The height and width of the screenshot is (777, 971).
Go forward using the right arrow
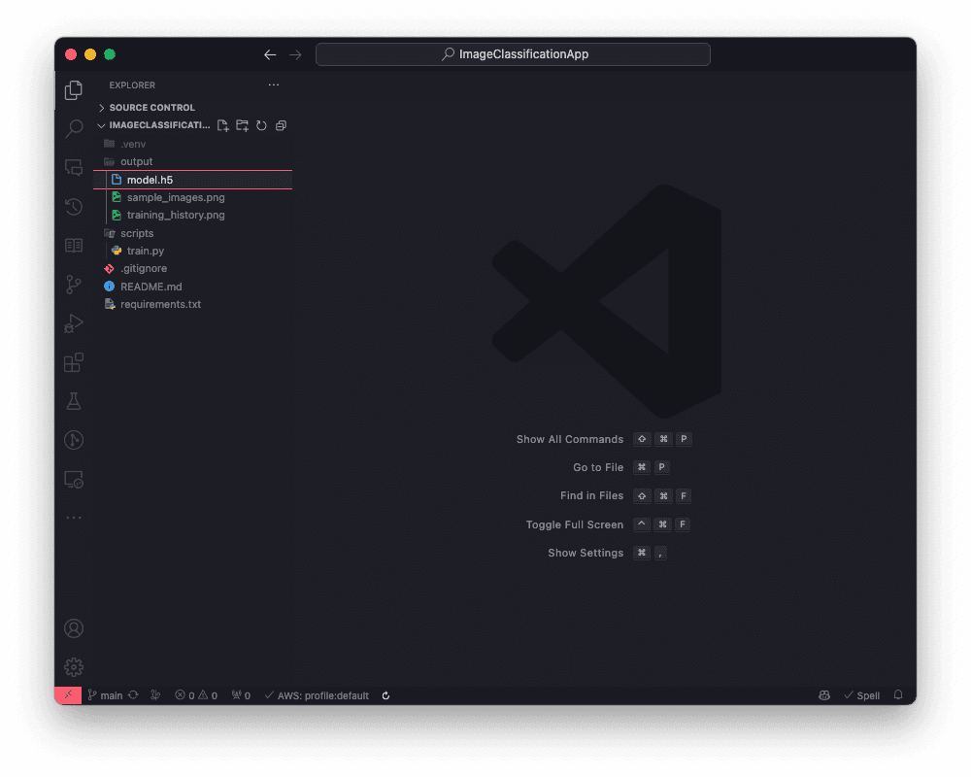295,54
